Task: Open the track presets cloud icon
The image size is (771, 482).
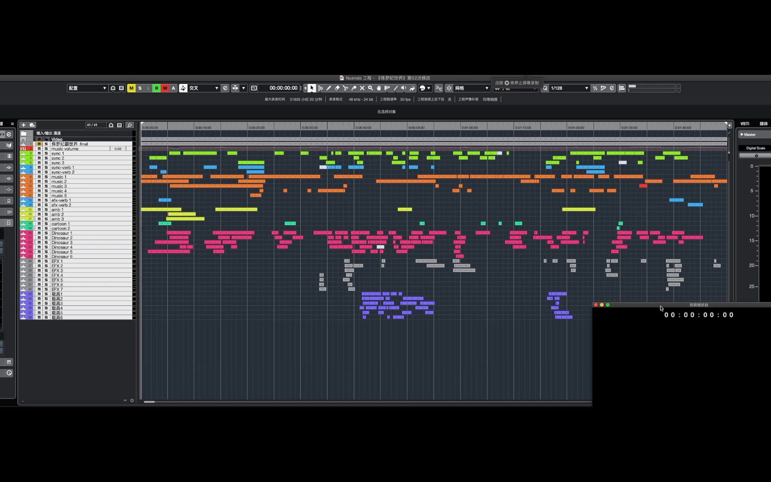Action: point(32,125)
